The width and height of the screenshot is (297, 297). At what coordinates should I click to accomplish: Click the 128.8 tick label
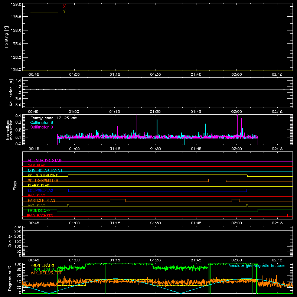click(16, 17)
